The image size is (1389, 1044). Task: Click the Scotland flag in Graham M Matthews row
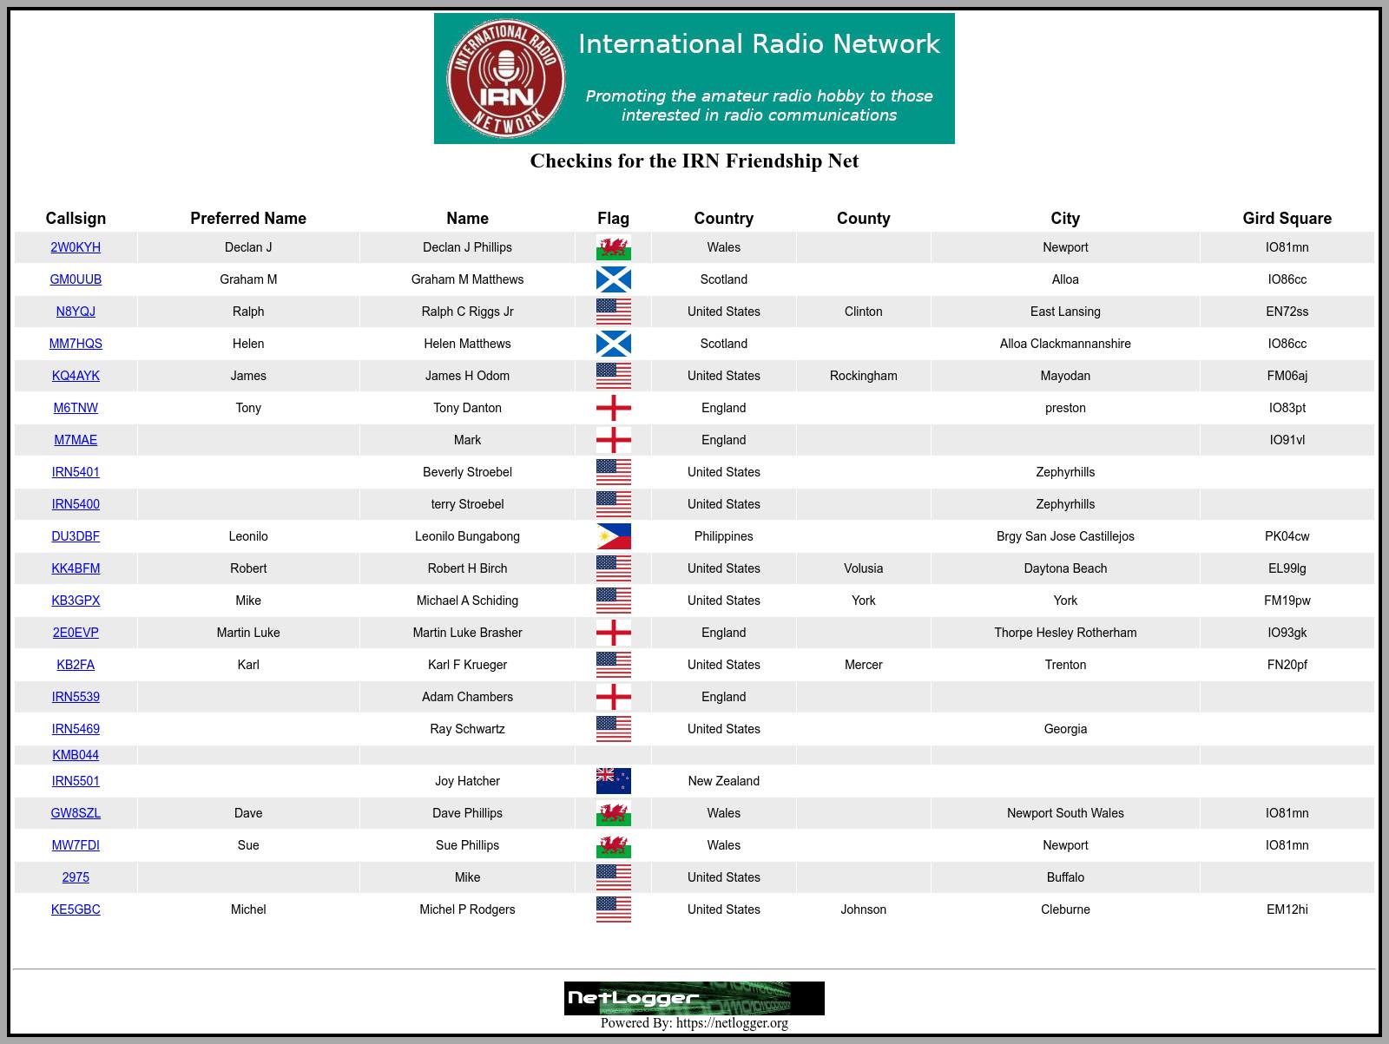click(x=613, y=279)
